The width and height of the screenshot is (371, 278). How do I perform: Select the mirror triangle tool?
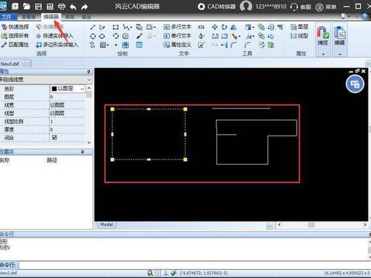[234, 27]
